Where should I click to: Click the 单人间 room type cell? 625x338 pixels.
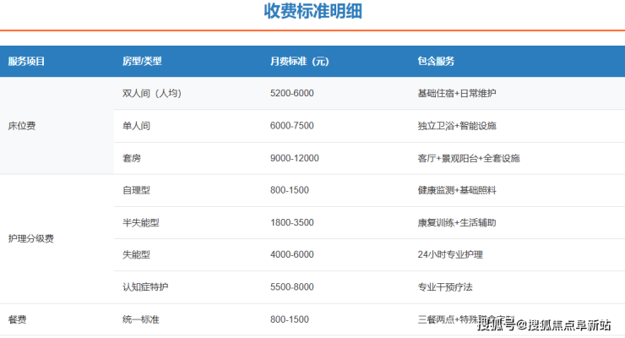click(x=137, y=126)
